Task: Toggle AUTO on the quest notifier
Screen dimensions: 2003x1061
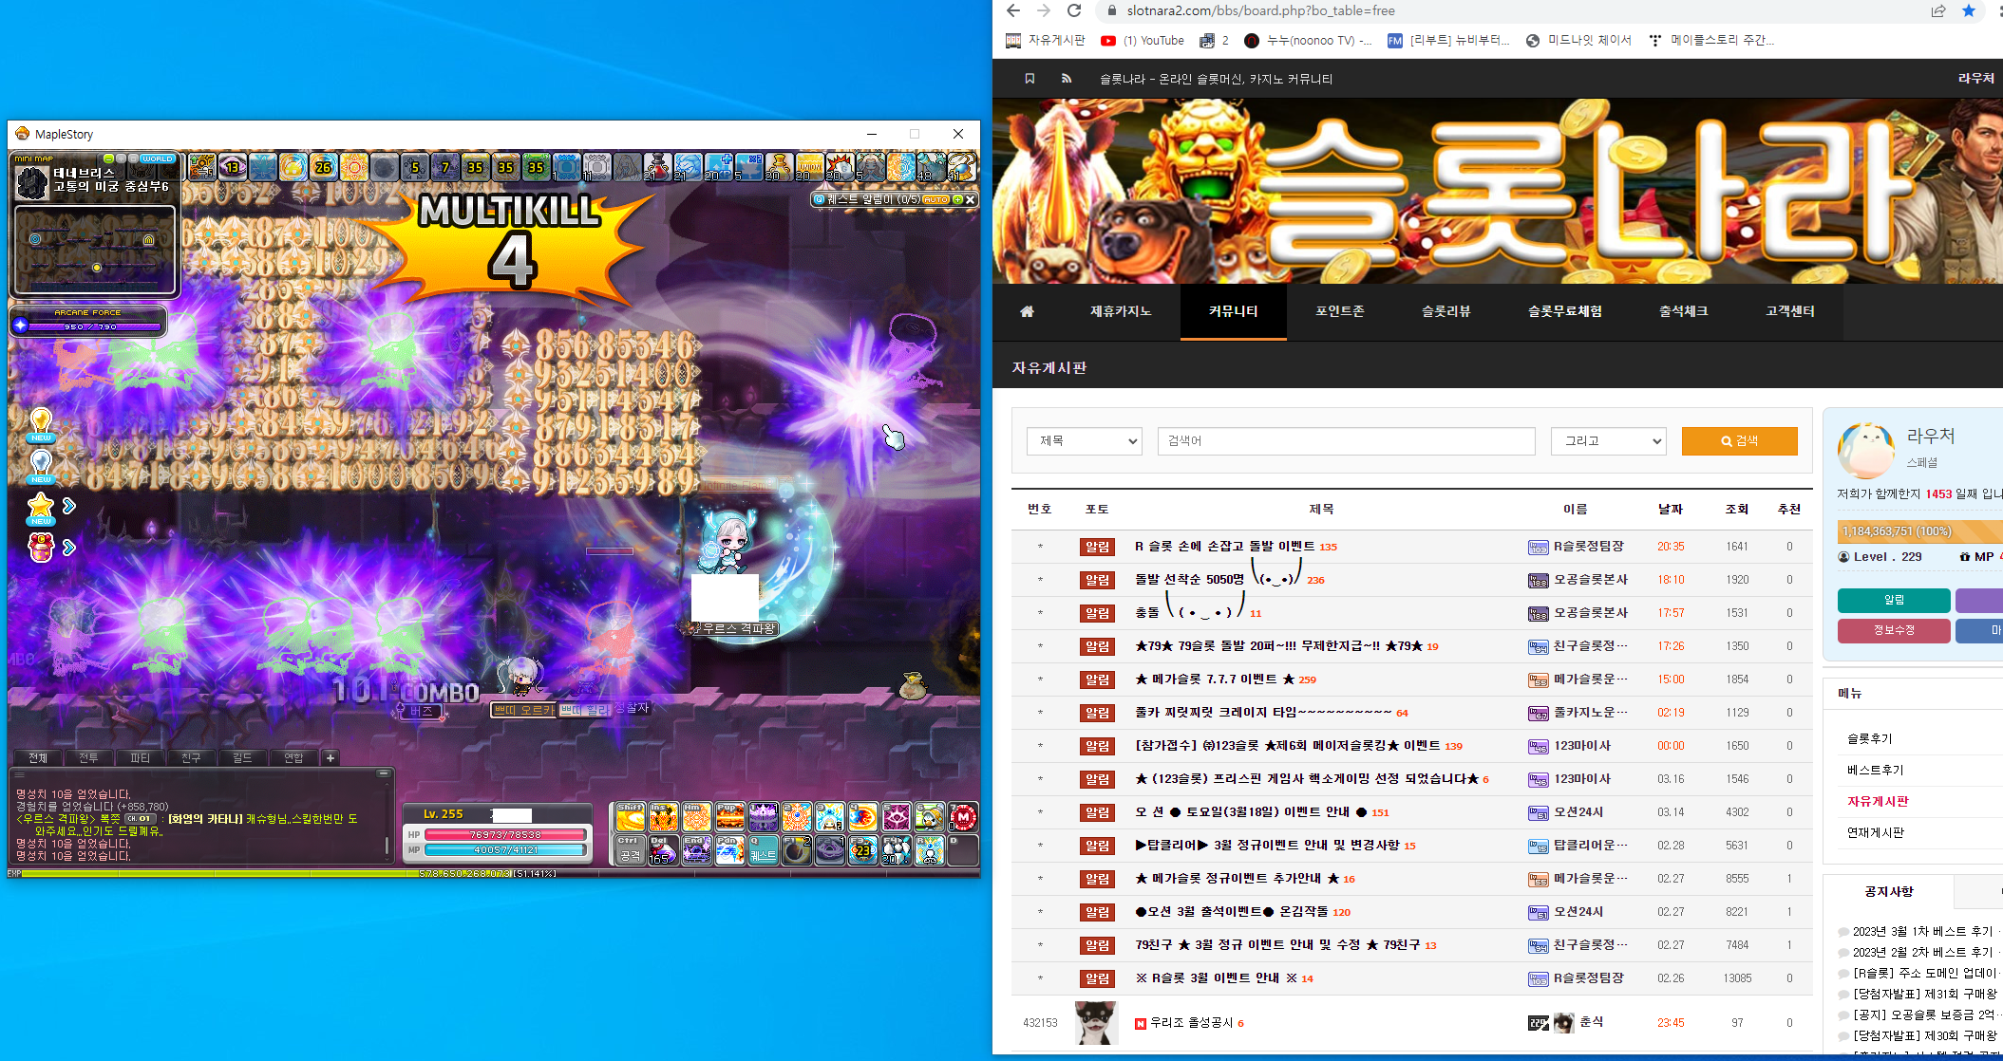Action: (x=935, y=199)
